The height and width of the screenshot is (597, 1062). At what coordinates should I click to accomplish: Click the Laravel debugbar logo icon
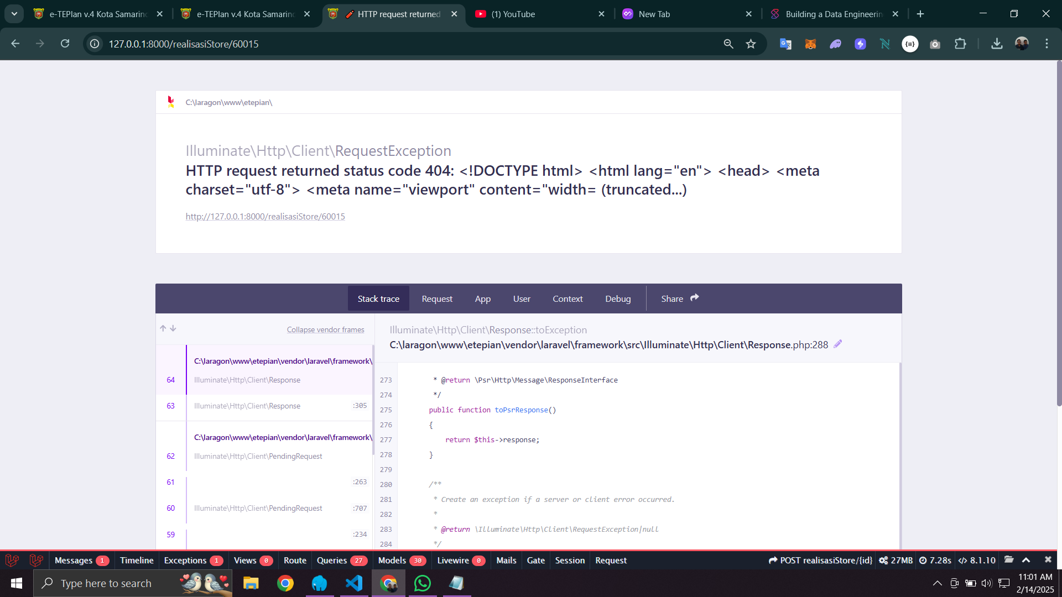12,560
